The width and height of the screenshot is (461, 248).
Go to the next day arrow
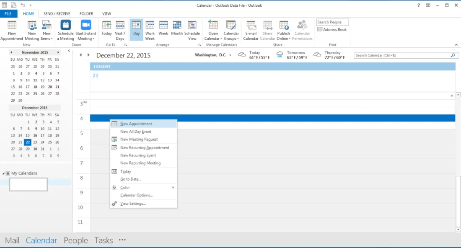88,55
